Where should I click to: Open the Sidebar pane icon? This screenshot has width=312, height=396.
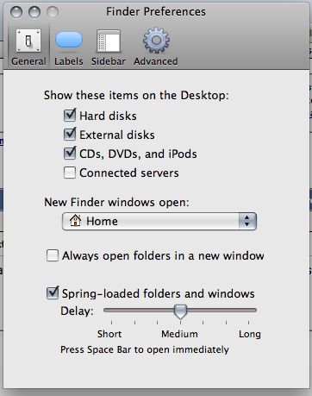[108, 41]
